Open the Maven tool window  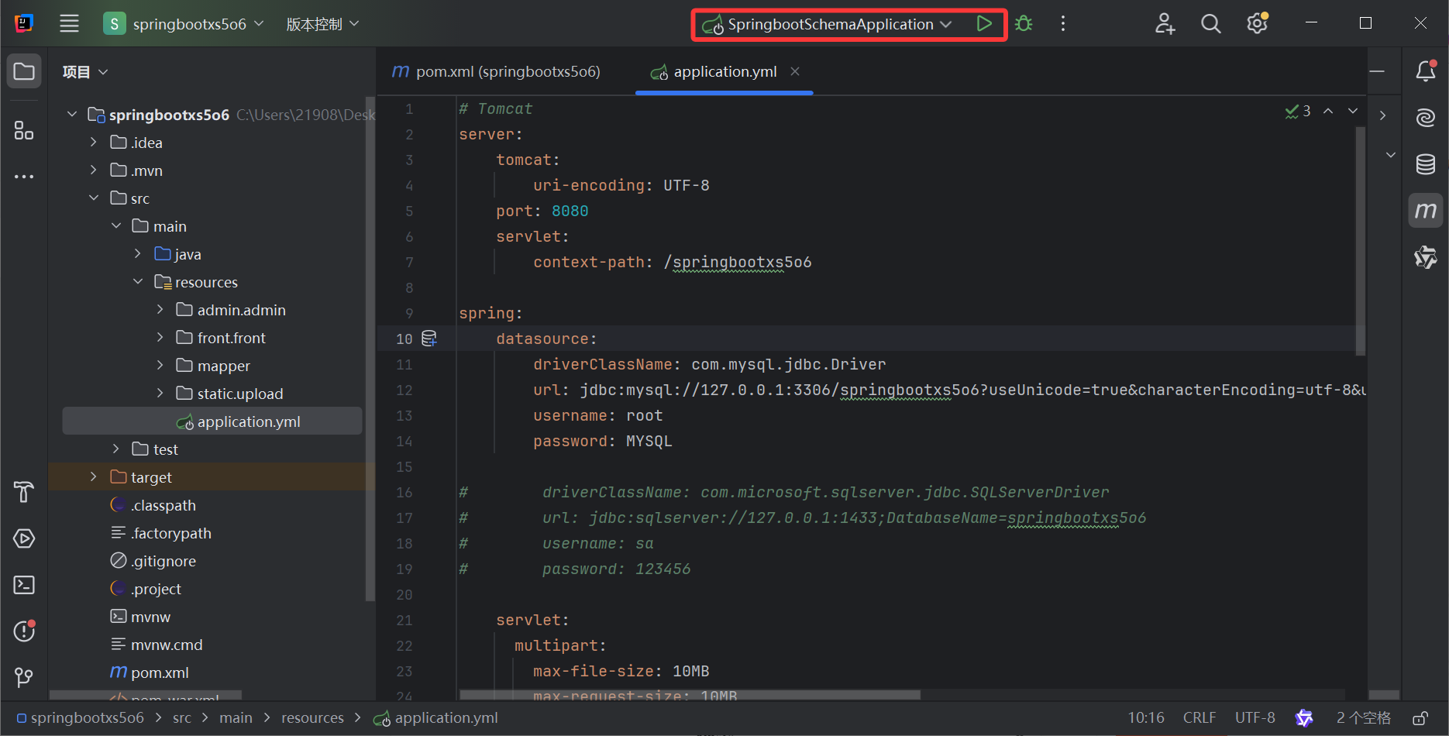coord(1426,210)
